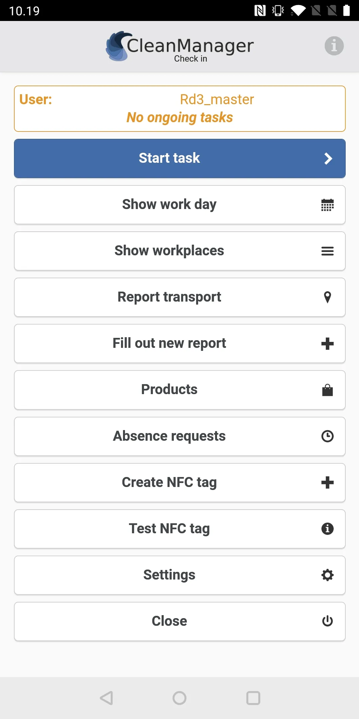Tap the clock icon beside Absence requests
The image size is (359, 719).
327,436
